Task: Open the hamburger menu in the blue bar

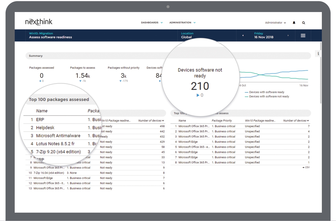Action: (303, 36)
